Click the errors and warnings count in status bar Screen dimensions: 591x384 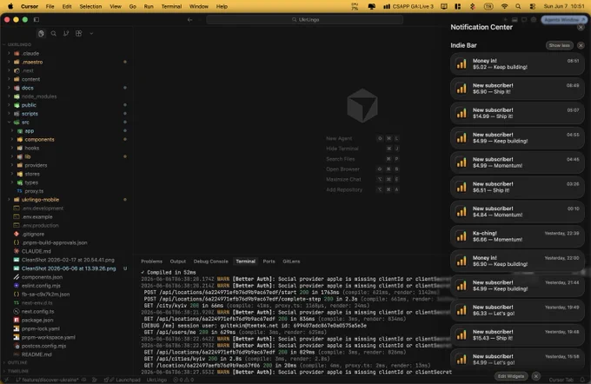pyautogui.click(x=183, y=380)
